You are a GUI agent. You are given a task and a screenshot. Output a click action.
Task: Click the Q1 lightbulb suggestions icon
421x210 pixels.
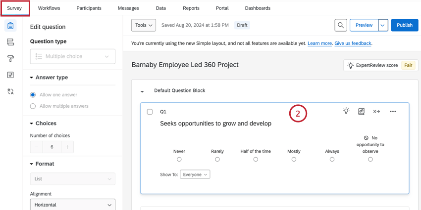(x=346, y=111)
